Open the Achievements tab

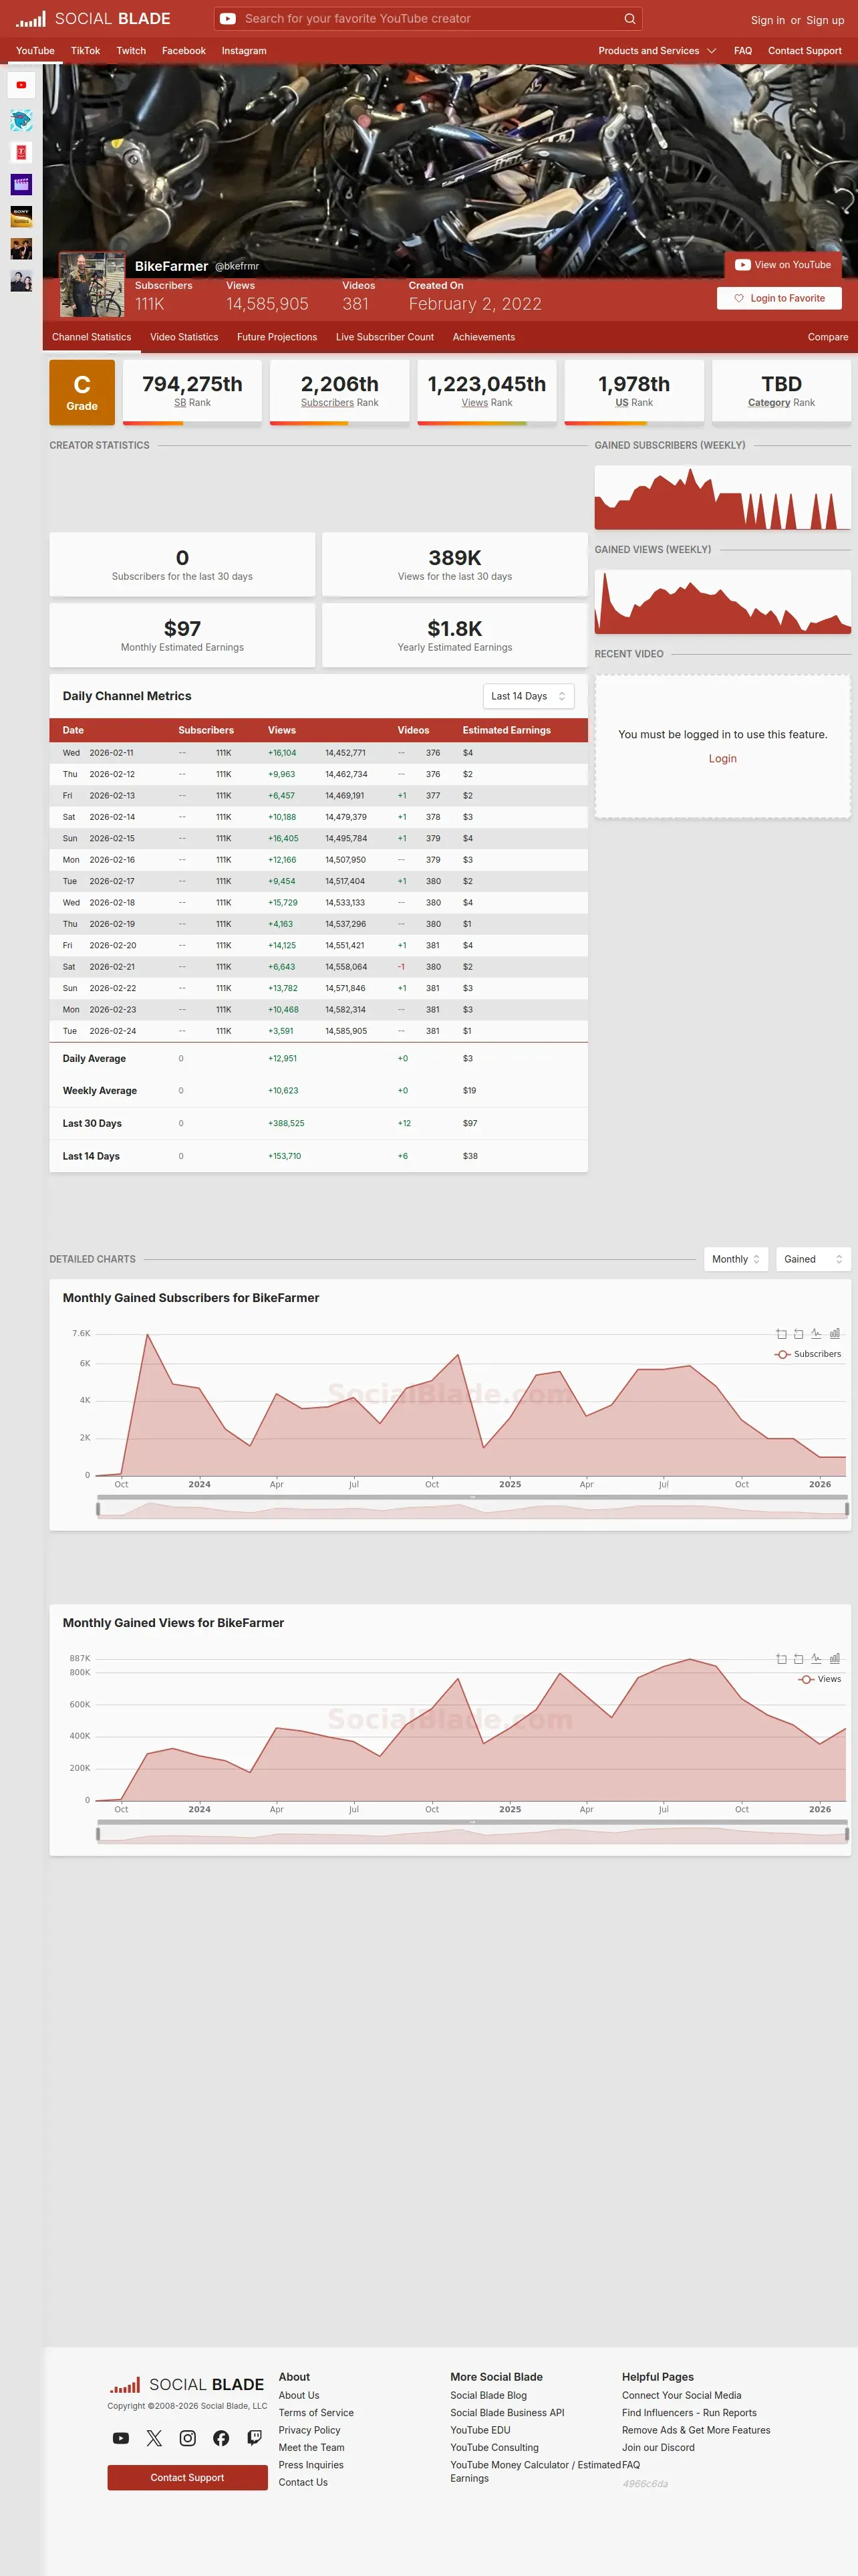[x=483, y=337]
